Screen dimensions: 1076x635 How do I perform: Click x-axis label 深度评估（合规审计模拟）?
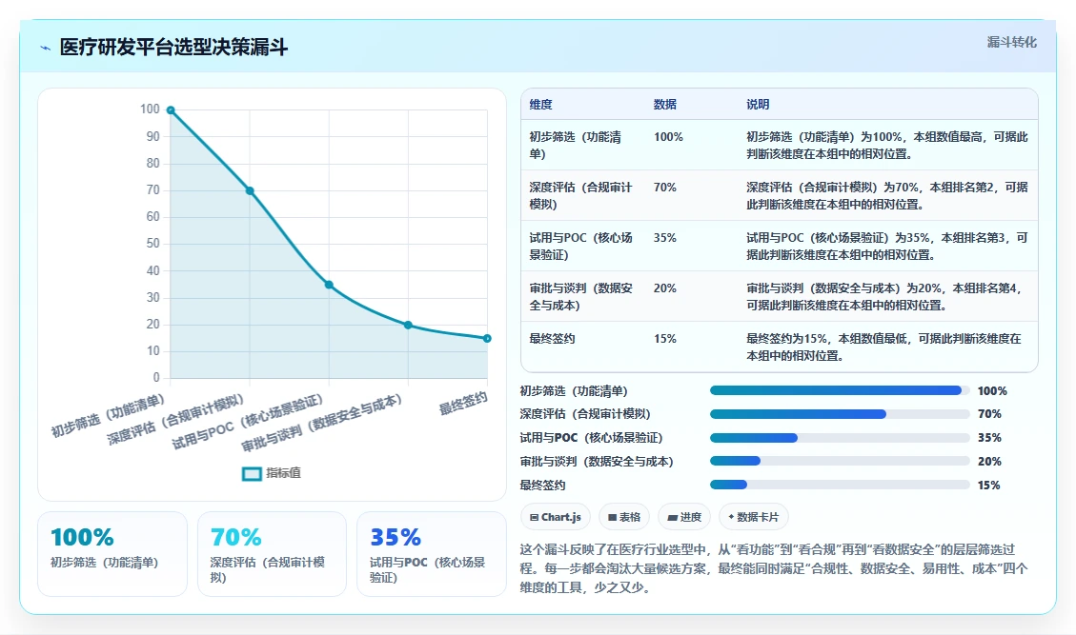pos(175,420)
